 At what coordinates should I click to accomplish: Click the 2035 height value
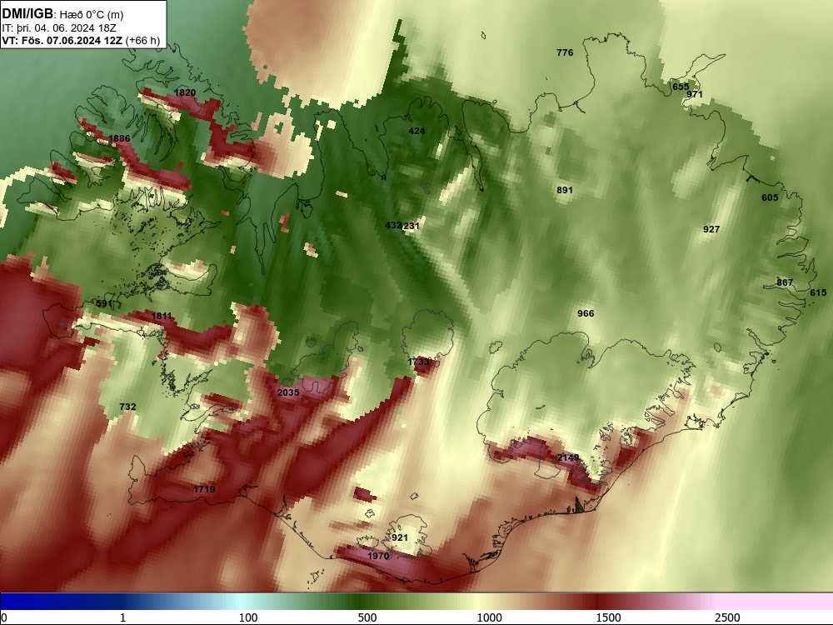288,392
